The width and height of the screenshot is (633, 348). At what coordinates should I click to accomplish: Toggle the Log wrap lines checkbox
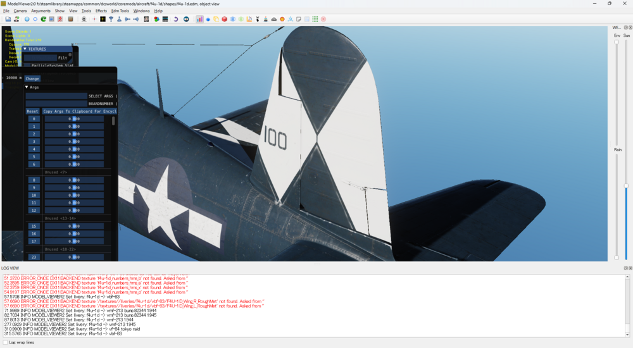5,342
